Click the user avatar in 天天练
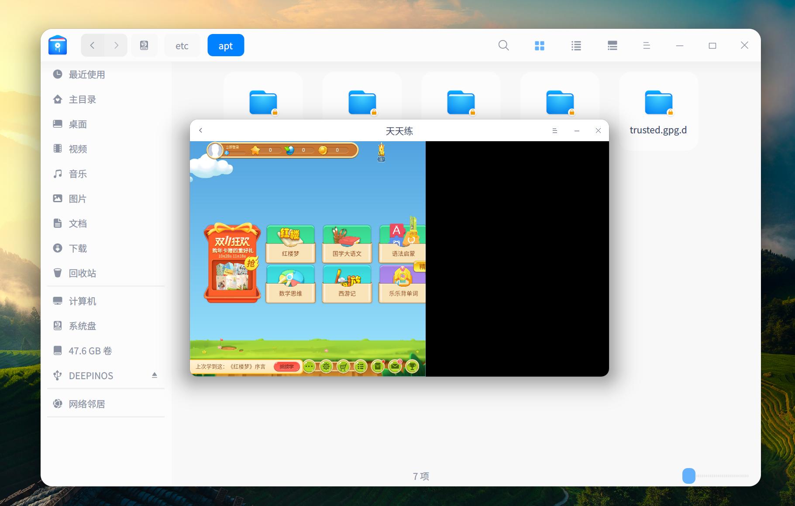Viewport: 795px width, 506px height. pyautogui.click(x=215, y=150)
